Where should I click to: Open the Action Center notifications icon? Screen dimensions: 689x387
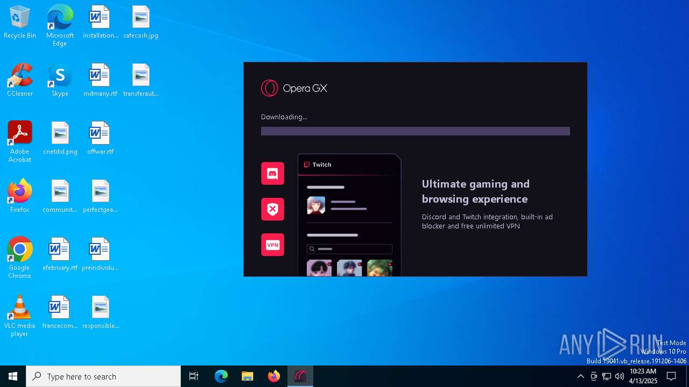[671, 376]
